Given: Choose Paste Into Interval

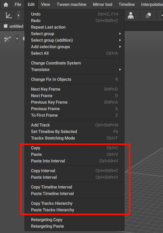Looking at the screenshot, I should 74,161.
